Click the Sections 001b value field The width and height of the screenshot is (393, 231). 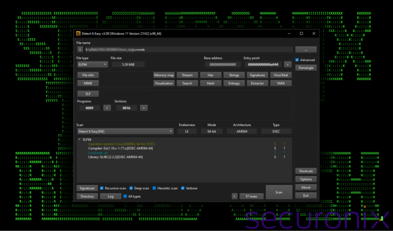(x=126, y=108)
